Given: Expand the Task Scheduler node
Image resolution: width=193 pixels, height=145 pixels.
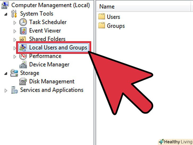Looking at the screenshot, I should [15, 23].
